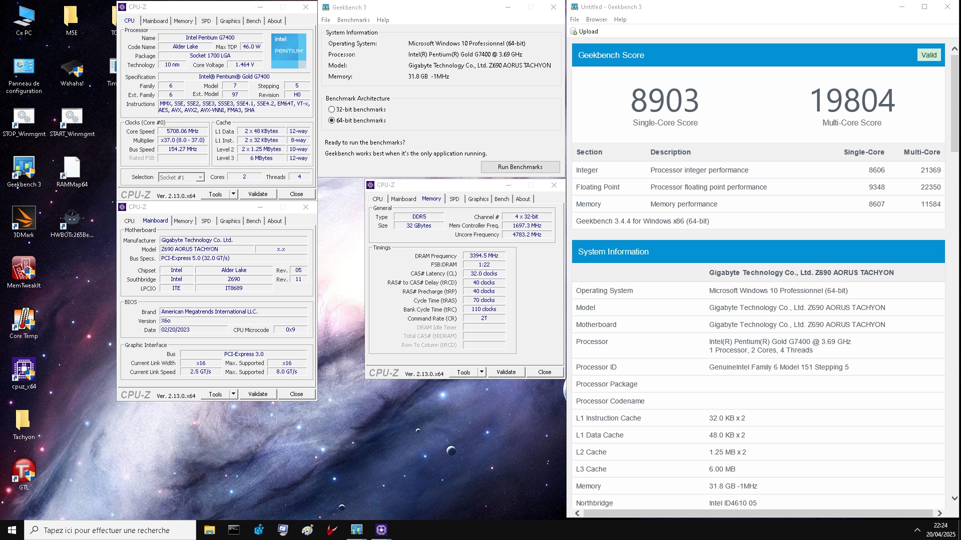Screen dimensions: 961x540
Task: Click Validate in the top CPU-Z window
Action: [x=258, y=194]
